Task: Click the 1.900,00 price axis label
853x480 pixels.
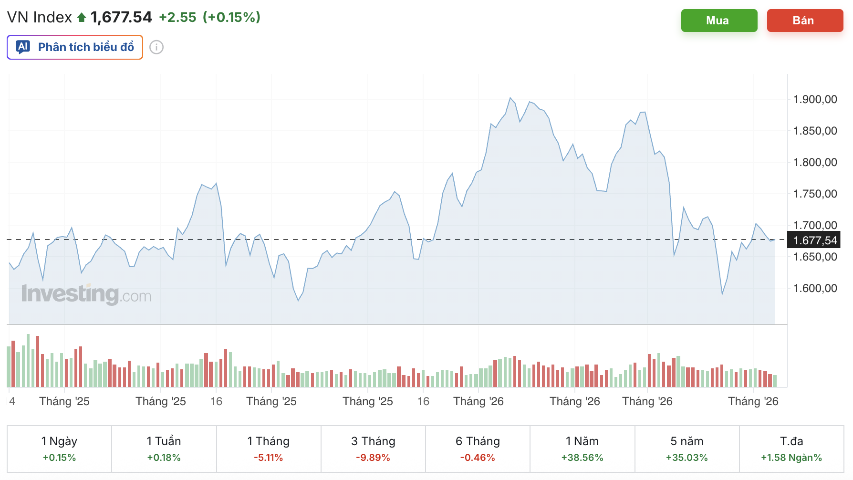Action: pos(815,99)
